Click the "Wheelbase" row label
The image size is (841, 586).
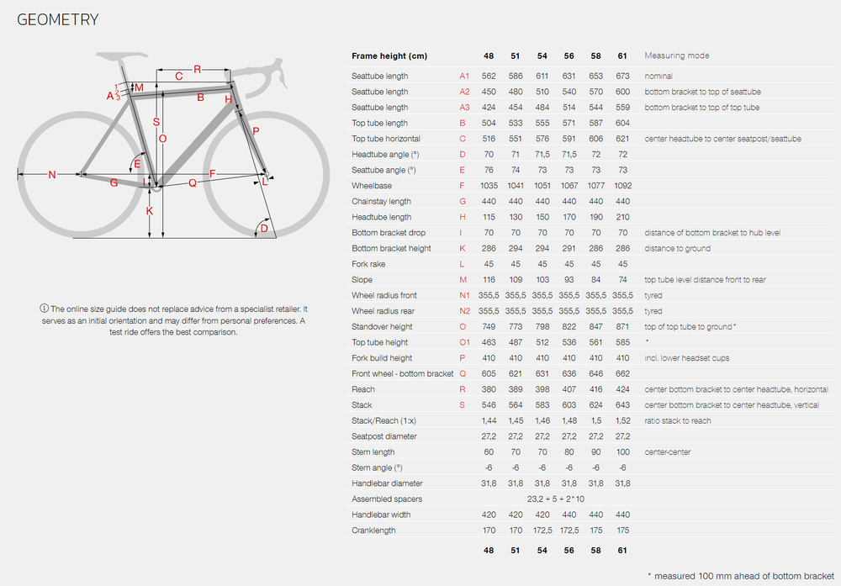(371, 186)
